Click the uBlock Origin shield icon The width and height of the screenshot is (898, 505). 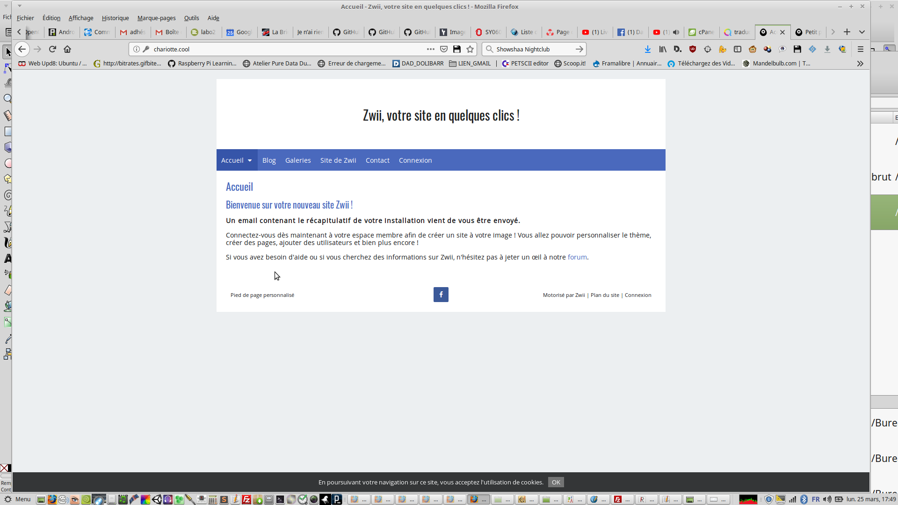coord(693,49)
